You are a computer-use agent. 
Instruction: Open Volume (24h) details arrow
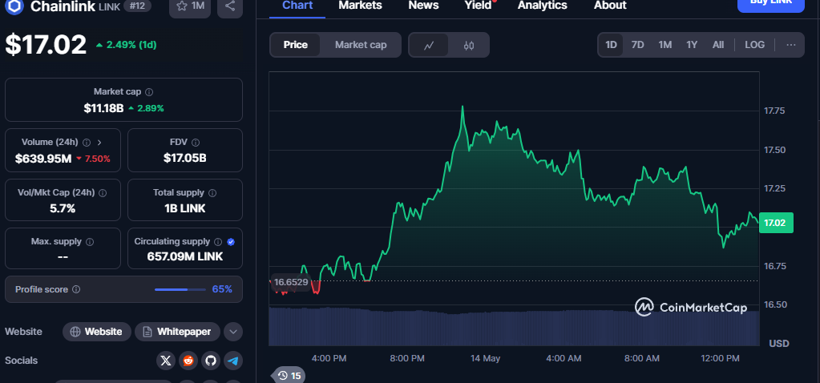pyautogui.click(x=99, y=142)
